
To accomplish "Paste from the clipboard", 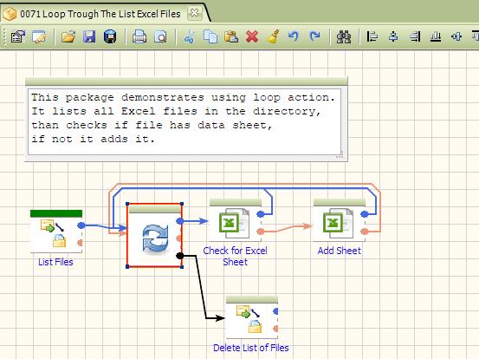I will tap(231, 36).
